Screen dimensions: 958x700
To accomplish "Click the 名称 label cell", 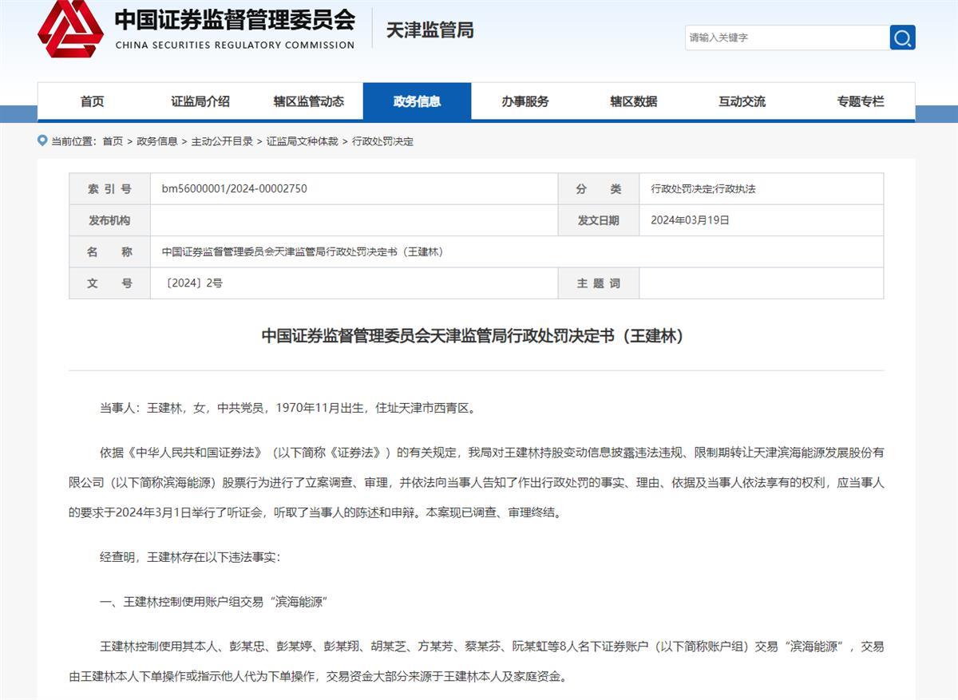I will pos(109,251).
